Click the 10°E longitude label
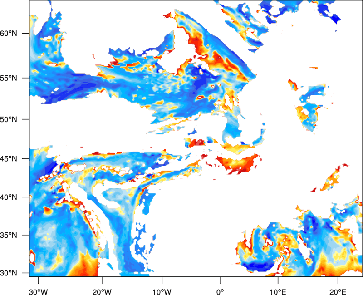This screenshot has width=363, height=295. click(x=278, y=292)
